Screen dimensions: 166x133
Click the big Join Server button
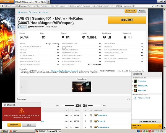(x=127, y=20)
